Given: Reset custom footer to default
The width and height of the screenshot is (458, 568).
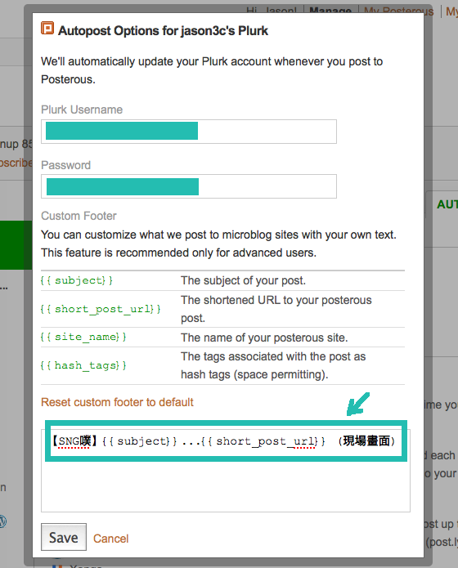Looking at the screenshot, I should click(117, 402).
